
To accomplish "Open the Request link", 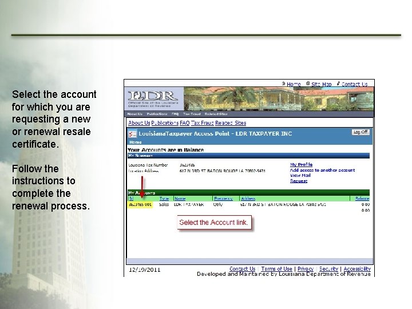I will point(299,181).
